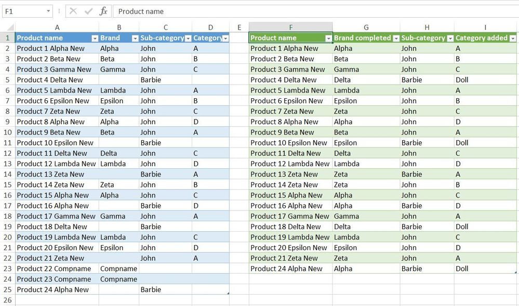Open the 'Product name' filter of the green table
This screenshot has height=306, width=519.
pos(329,38)
